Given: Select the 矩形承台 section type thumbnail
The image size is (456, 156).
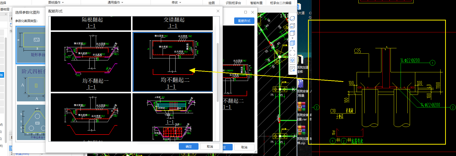Looking at the screenshot, I should tap(31, 45).
